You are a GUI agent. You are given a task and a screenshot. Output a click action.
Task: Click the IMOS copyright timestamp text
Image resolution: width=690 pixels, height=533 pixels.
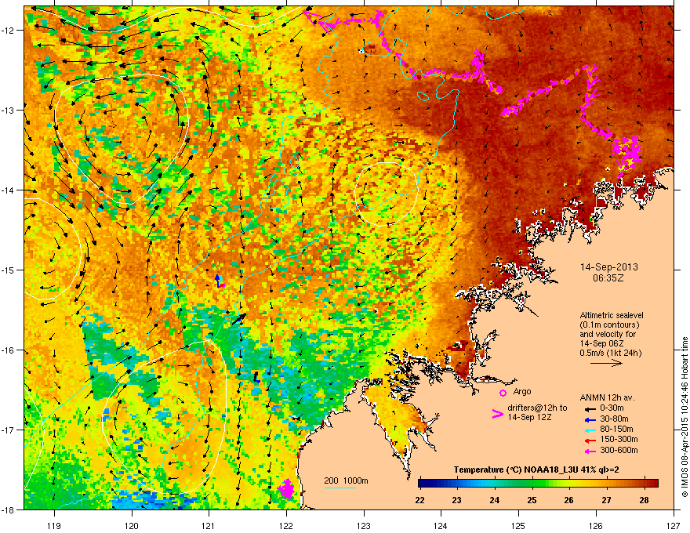click(685, 417)
